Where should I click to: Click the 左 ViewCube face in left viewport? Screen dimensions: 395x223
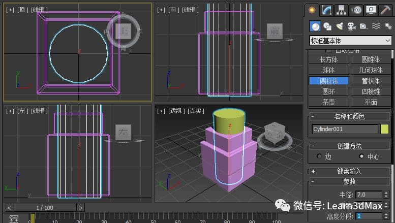[x=123, y=133]
